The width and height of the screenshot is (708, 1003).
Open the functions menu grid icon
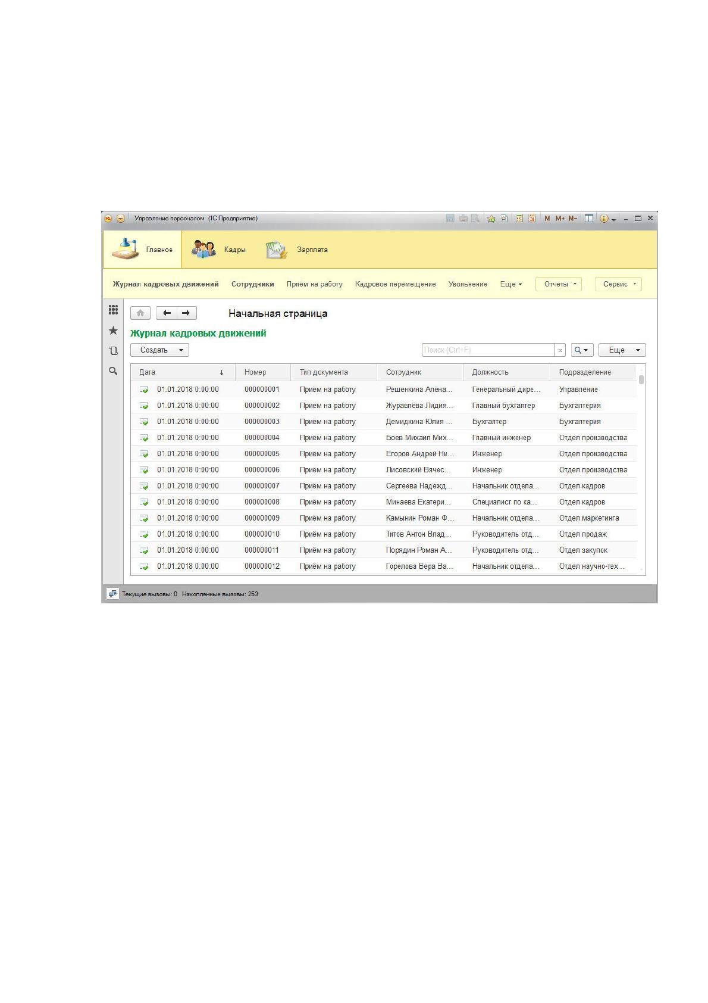click(113, 310)
